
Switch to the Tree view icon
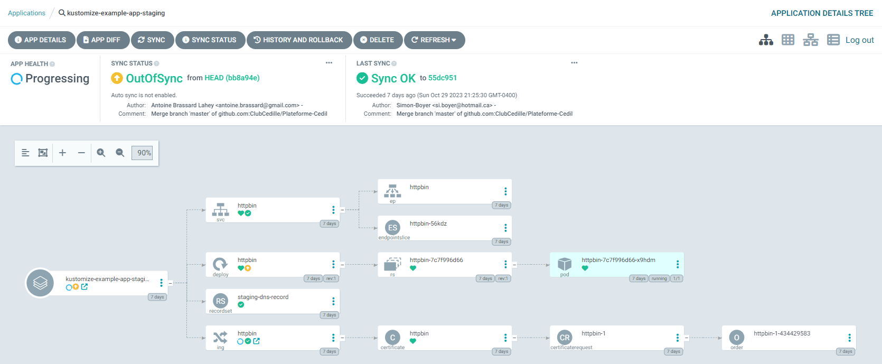coord(766,40)
